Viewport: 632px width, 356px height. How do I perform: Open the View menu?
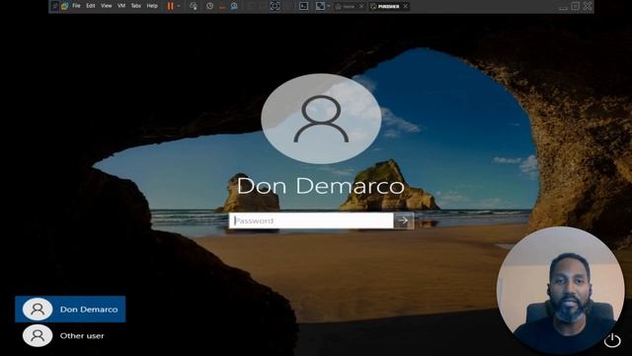pos(106,6)
